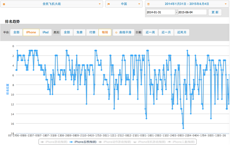Click the 日期: label
The height and width of the screenshot is (145, 230).
(x=139, y=32)
